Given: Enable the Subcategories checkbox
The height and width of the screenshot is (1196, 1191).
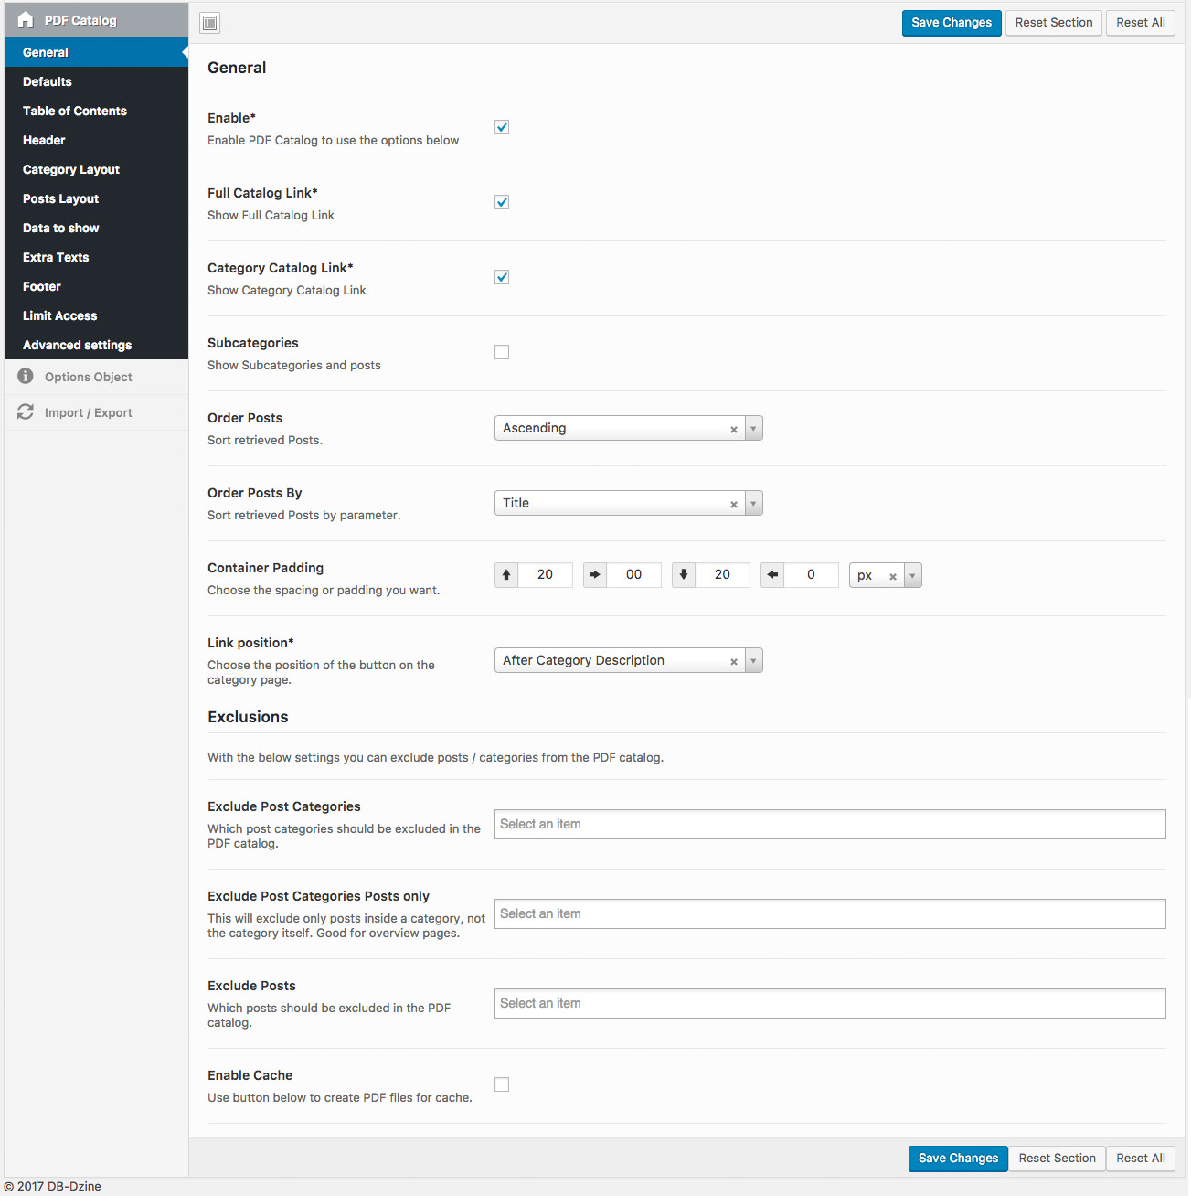Looking at the screenshot, I should tap(502, 352).
